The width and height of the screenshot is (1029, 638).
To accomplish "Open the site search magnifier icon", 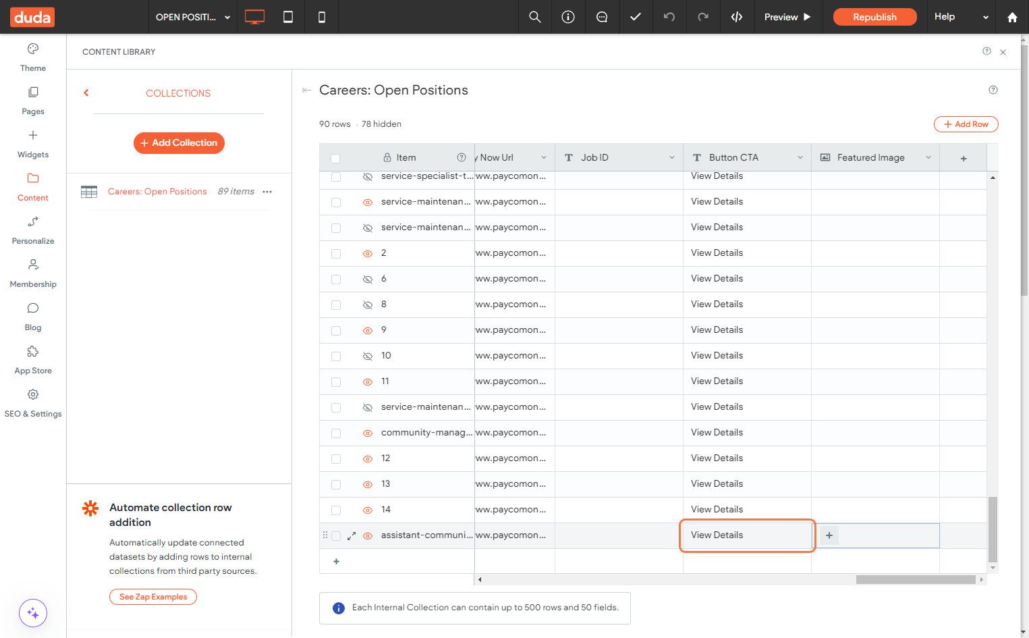I will (x=535, y=17).
